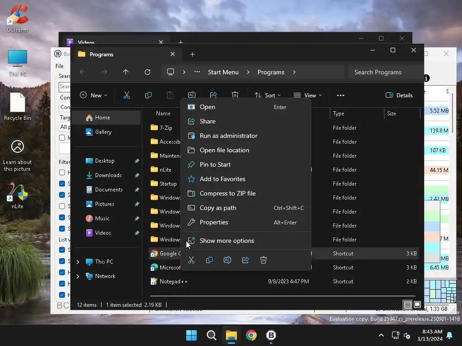Open Windows Start button
The image size is (462, 346).
[x=191, y=335]
